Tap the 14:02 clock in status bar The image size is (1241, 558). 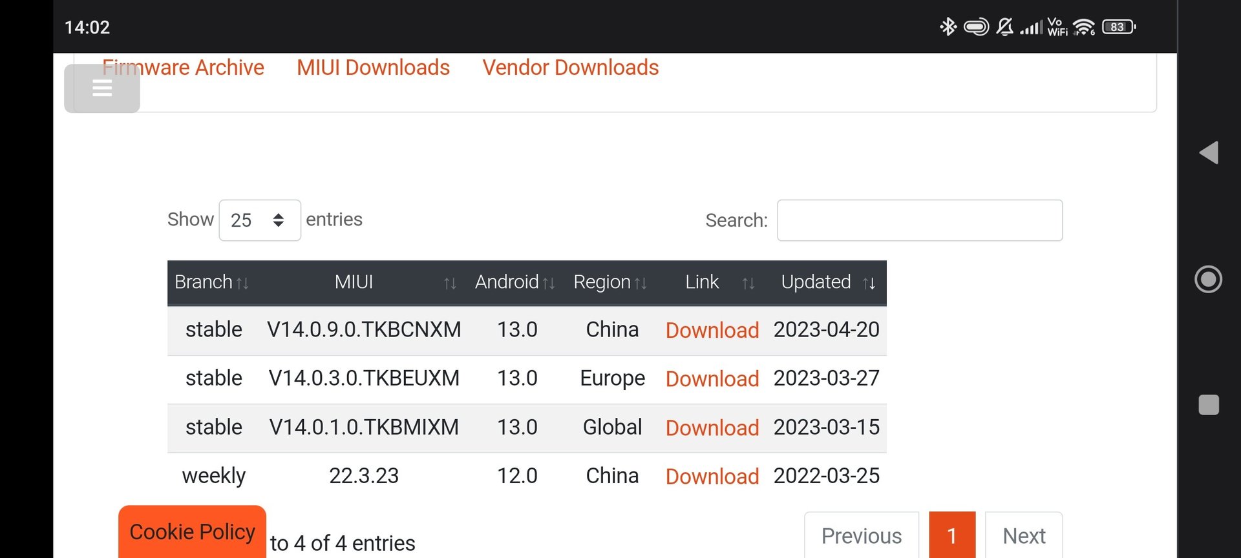click(87, 27)
